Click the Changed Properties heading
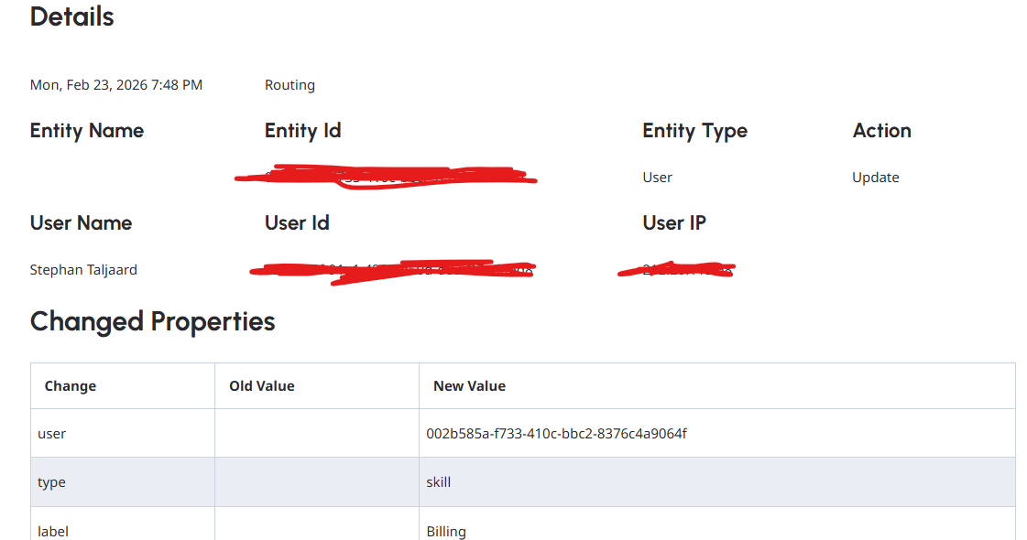The height and width of the screenshot is (540, 1027). coord(152,321)
